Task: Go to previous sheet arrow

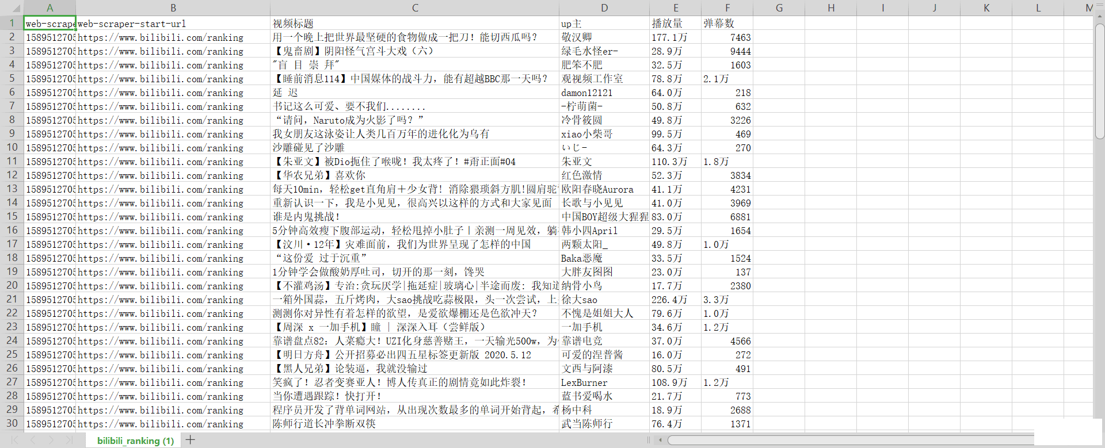Action: point(33,440)
